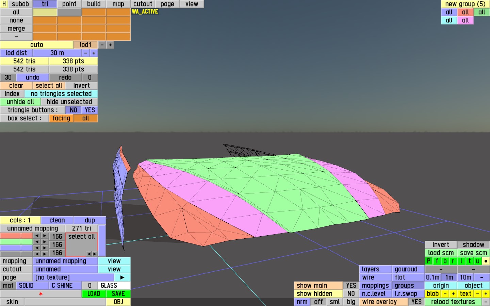Screen dimensions: 490x306
Task: Set box select to all
Action: pos(86,118)
